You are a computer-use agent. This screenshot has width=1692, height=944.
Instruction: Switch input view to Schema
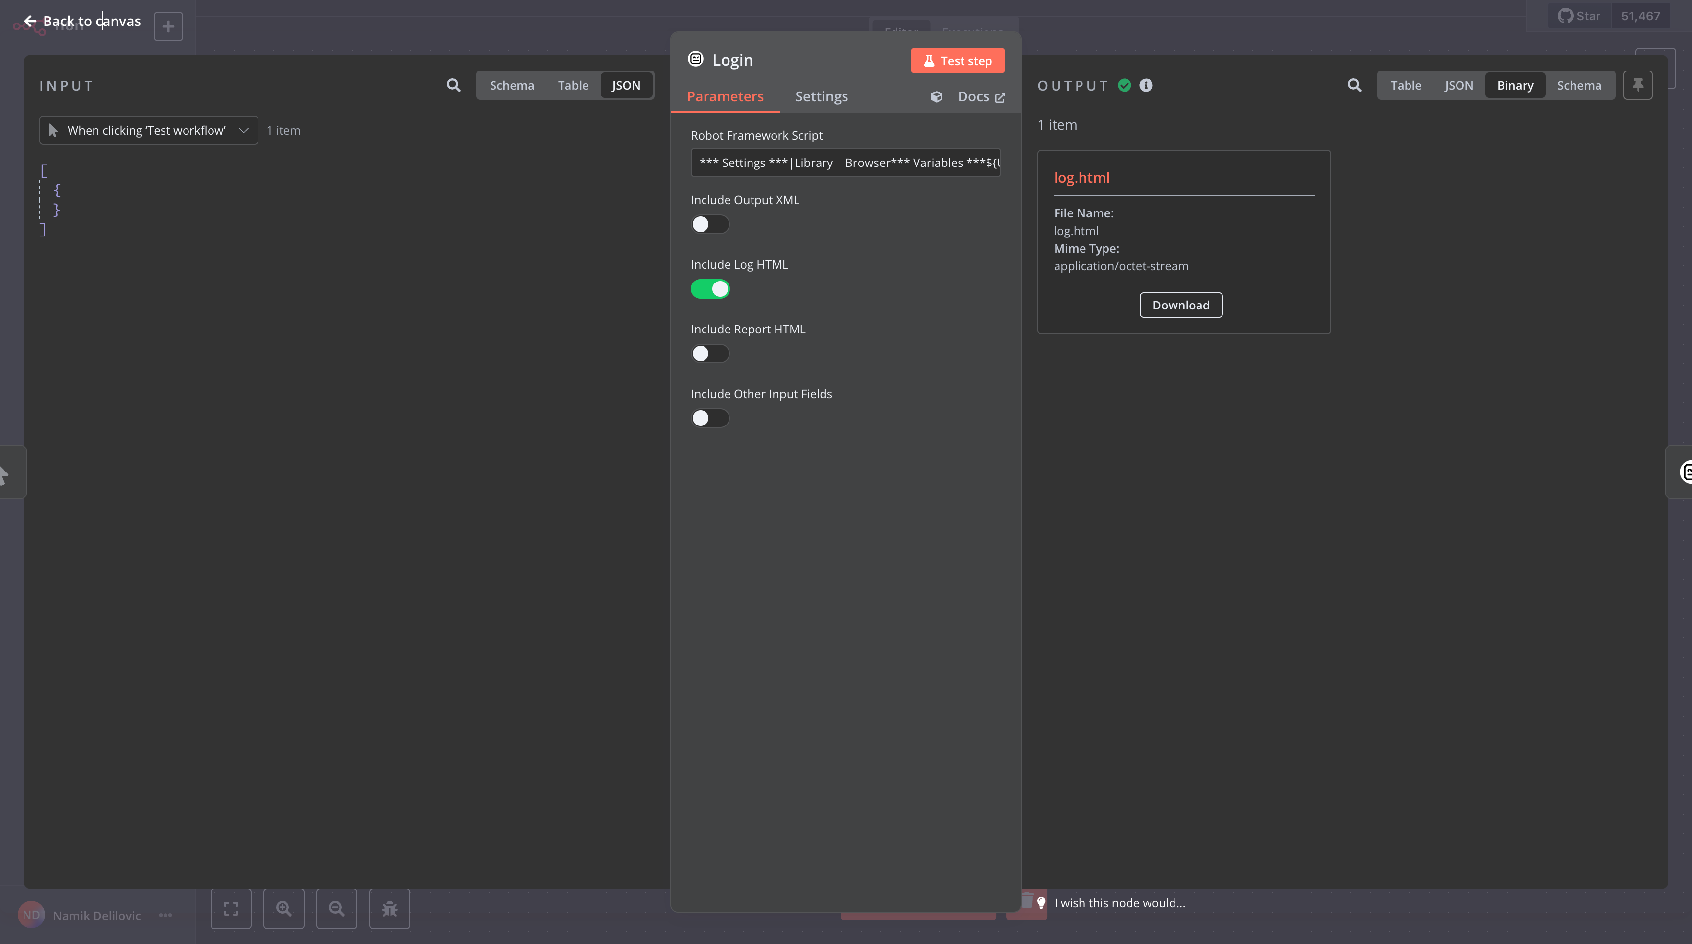point(511,85)
